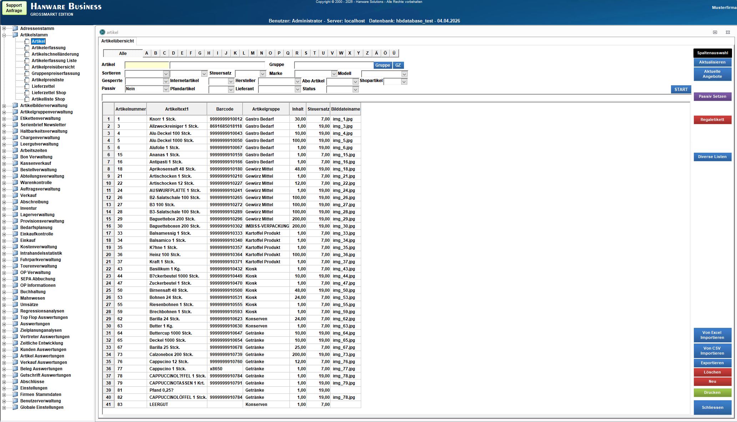Select the Artikelübersicht tab
Viewport: 737px width, 422px height.
(117, 41)
